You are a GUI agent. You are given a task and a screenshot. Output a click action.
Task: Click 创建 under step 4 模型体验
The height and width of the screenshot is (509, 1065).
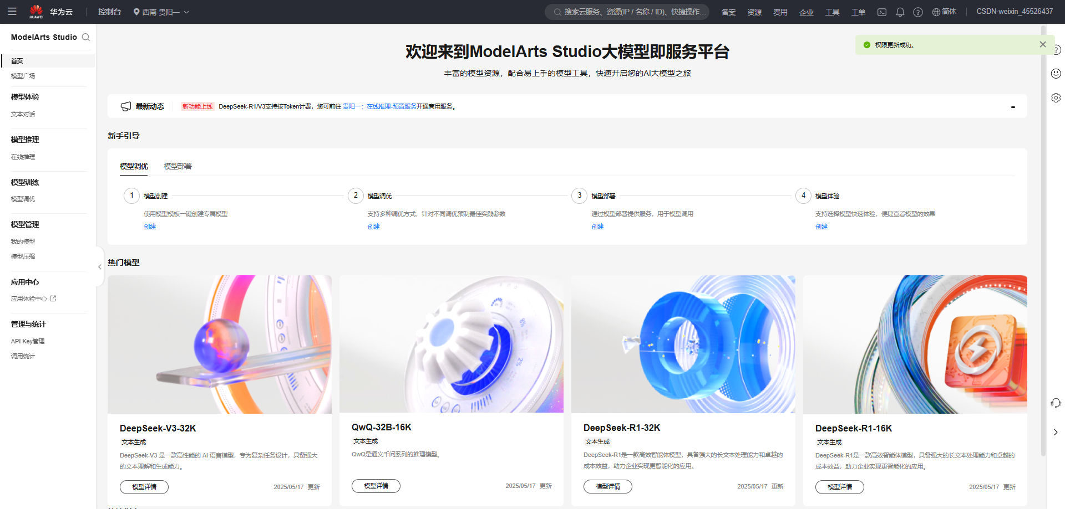click(x=821, y=227)
